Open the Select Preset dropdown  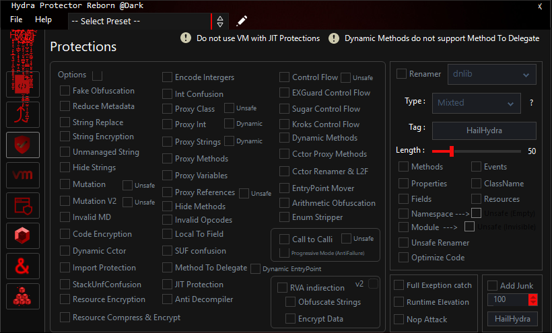click(x=140, y=21)
